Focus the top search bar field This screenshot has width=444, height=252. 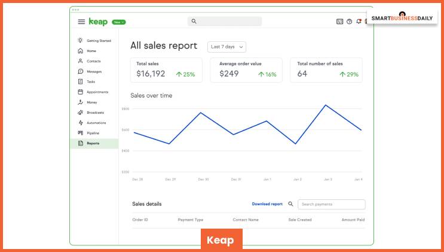tap(225, 22)
